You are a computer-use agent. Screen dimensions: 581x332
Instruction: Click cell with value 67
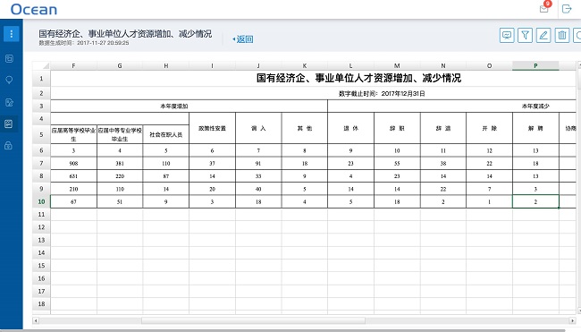[73, 202]
